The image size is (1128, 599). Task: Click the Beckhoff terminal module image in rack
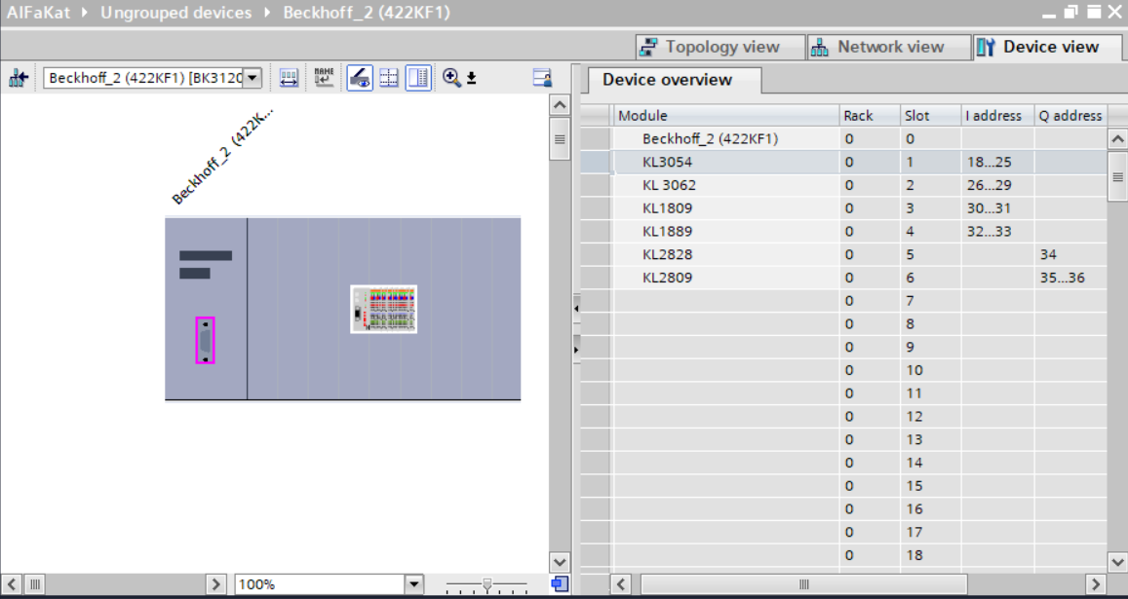coord(383,309)
